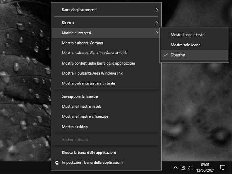The height and width of the screenshot is (174, 232).
Task: Show hidden tray icons with the chevron
Action: coord(175,168)
